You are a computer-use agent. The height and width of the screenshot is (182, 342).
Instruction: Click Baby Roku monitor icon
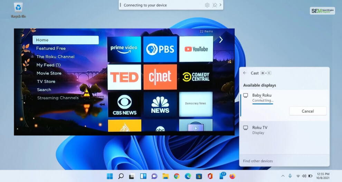click(246, 95)
